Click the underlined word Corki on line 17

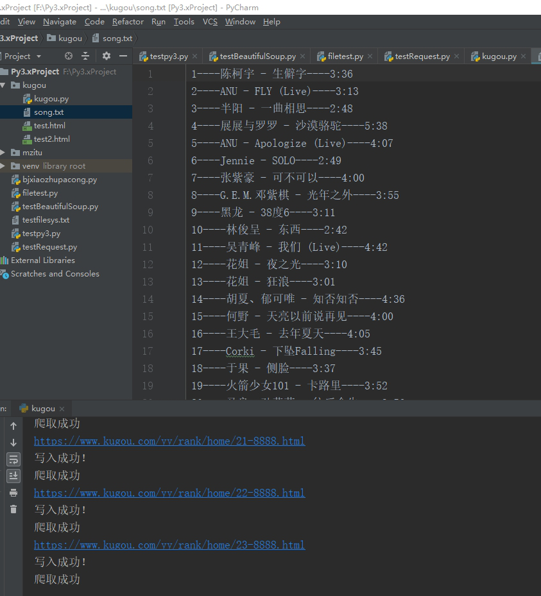240,351
